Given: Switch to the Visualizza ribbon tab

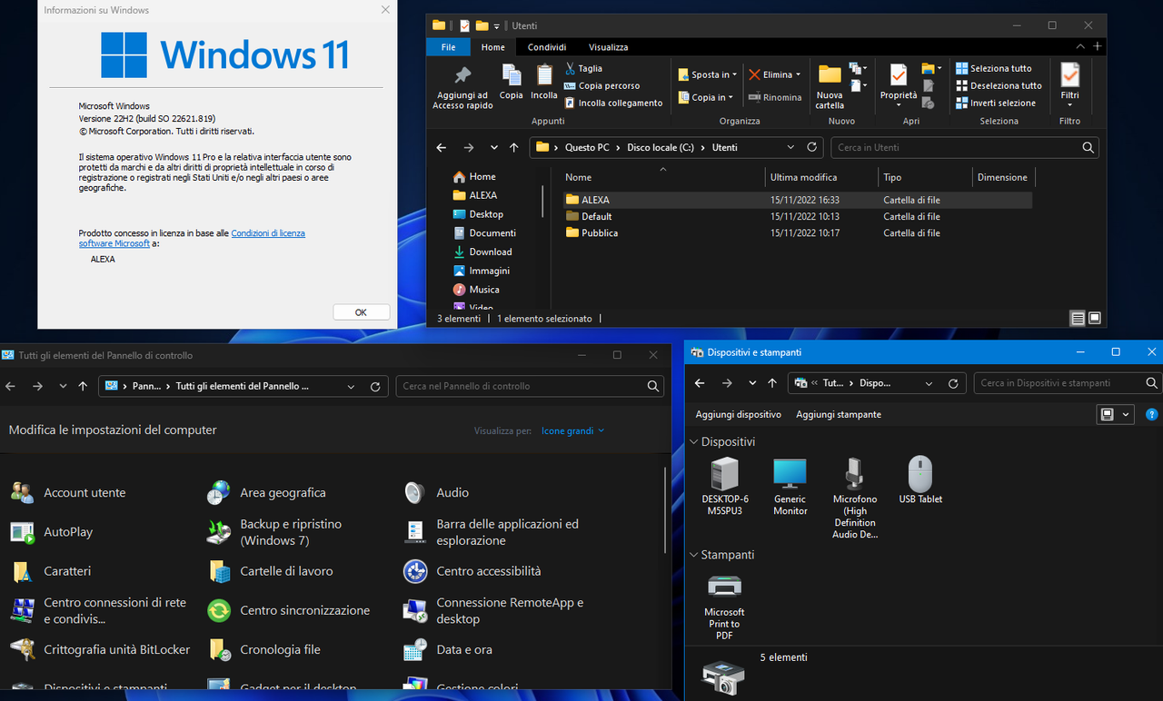Looking at the screenshot, I should coord(608,47).
